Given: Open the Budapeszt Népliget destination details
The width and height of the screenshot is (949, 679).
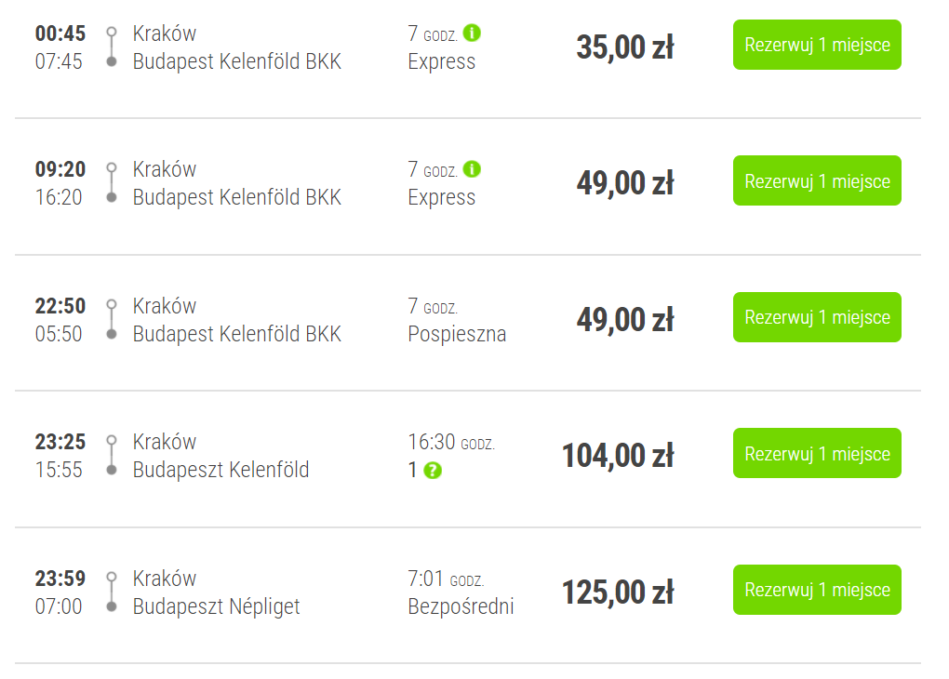Looking at the screenshot, I should (216, 606).
